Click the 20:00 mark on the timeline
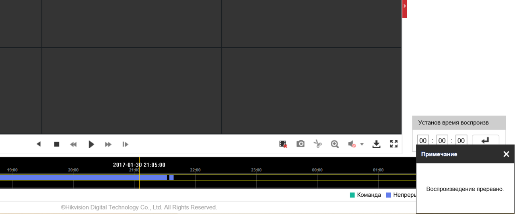The image size is (515, 214). pos(73,170)
